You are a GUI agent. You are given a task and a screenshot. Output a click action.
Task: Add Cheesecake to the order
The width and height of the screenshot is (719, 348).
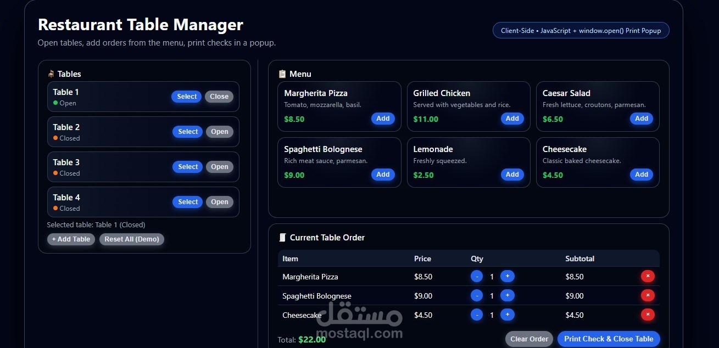click(642, 175)
